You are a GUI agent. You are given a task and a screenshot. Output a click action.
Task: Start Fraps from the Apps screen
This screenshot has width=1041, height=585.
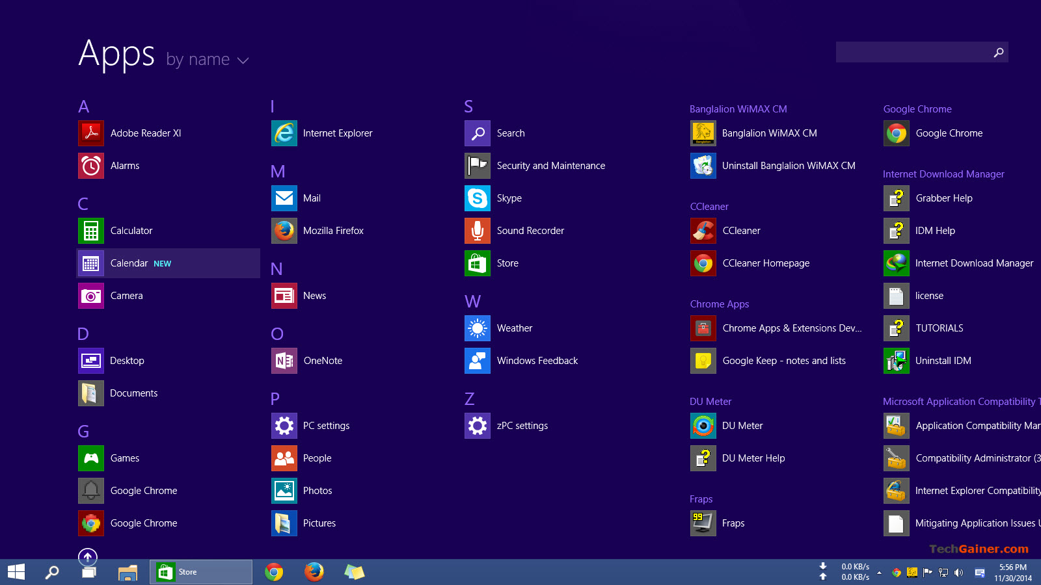coord(733,523)
